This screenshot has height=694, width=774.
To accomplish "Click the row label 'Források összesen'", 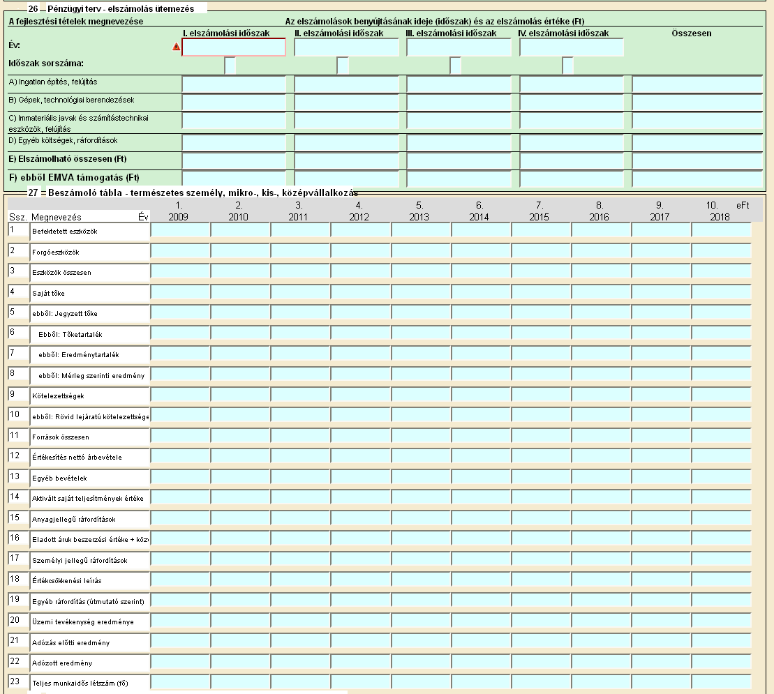I will pos(61,437).
